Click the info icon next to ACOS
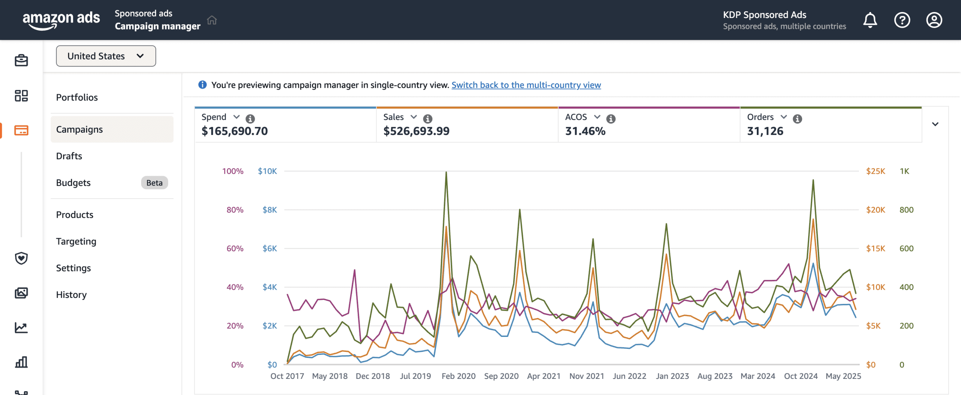The image size is (961, 395). [611, 119]
